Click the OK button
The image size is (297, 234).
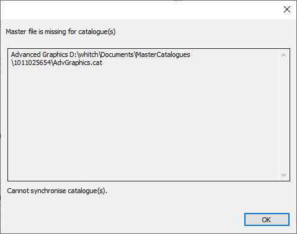click(x=267, y=220)
